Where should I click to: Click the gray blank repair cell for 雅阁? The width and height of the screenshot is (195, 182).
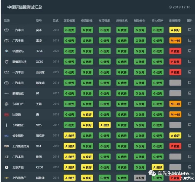click(175, 157)
